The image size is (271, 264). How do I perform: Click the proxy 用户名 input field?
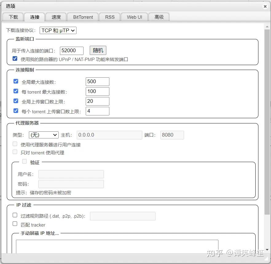pyautogui.click(x=71, y=174)
